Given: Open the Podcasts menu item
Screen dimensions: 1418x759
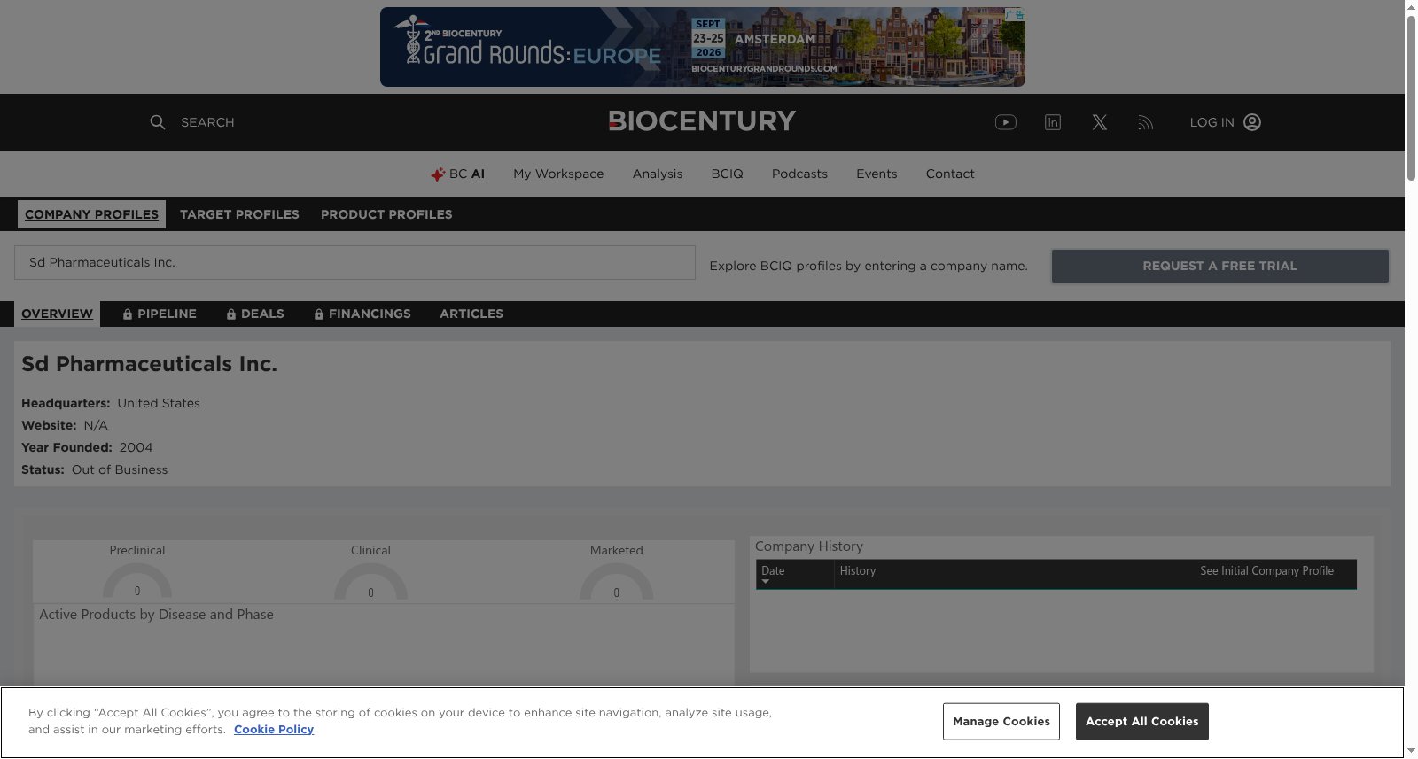Looking at the screenshot, I should pos(799,174).
